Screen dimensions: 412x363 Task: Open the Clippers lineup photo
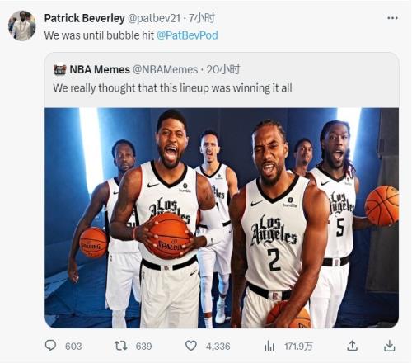[222, 218]
